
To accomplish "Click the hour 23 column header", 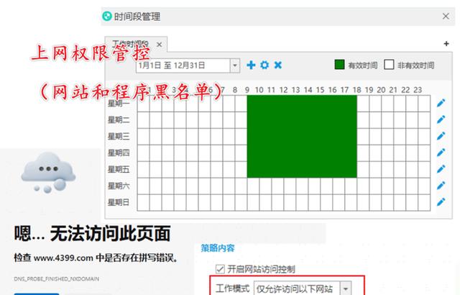I will [418, 90].
